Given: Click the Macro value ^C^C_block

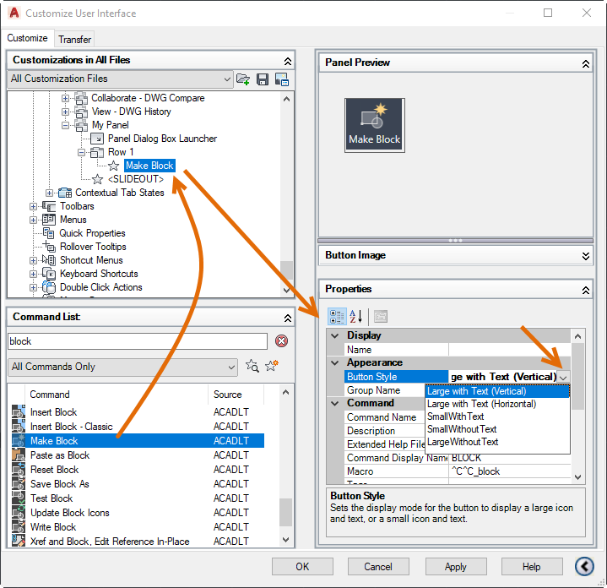Looking at the screenshot, I should (476, 471).
